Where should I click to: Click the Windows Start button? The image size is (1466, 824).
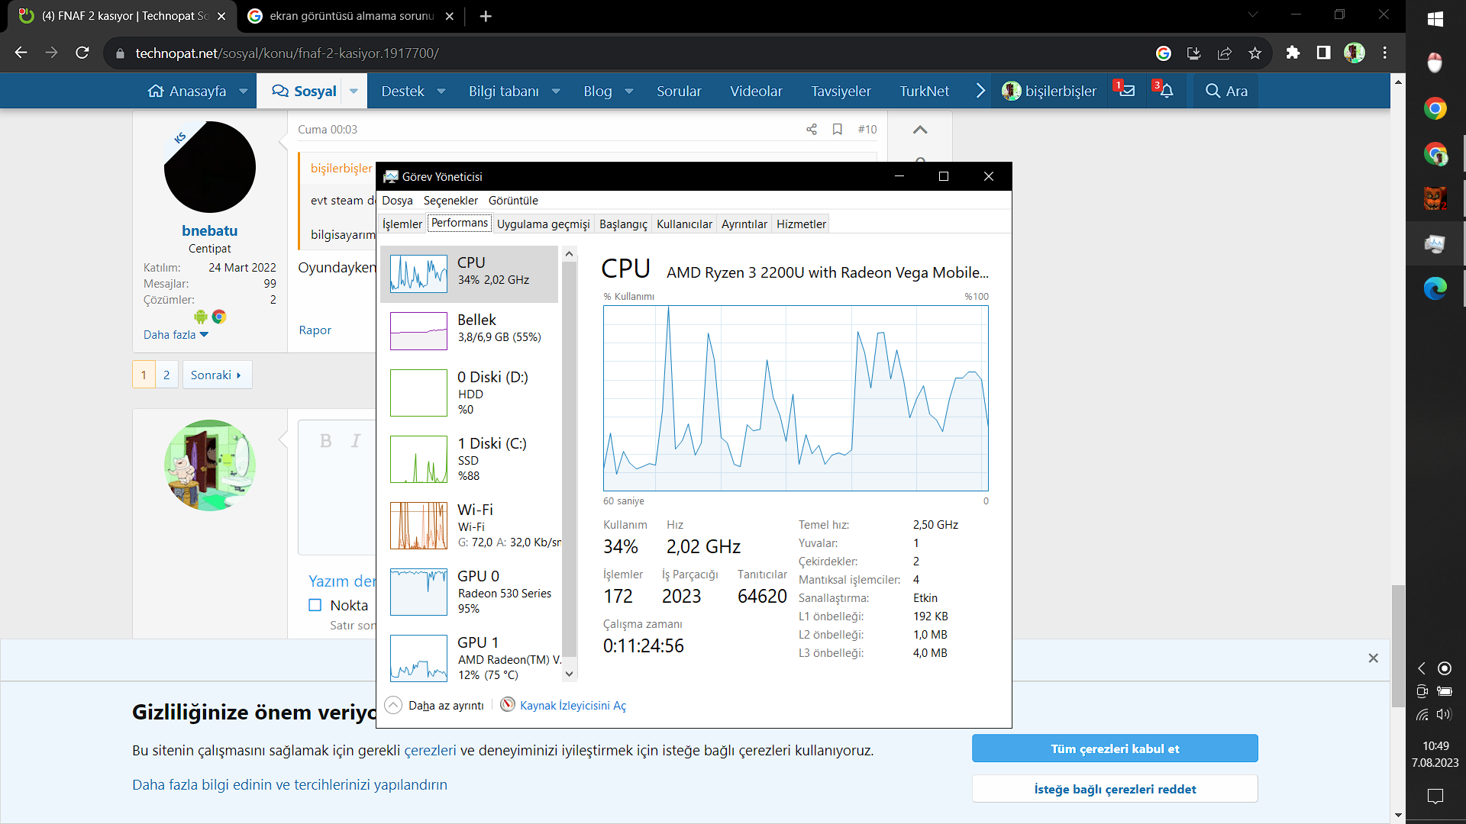tap(1435, 19)
